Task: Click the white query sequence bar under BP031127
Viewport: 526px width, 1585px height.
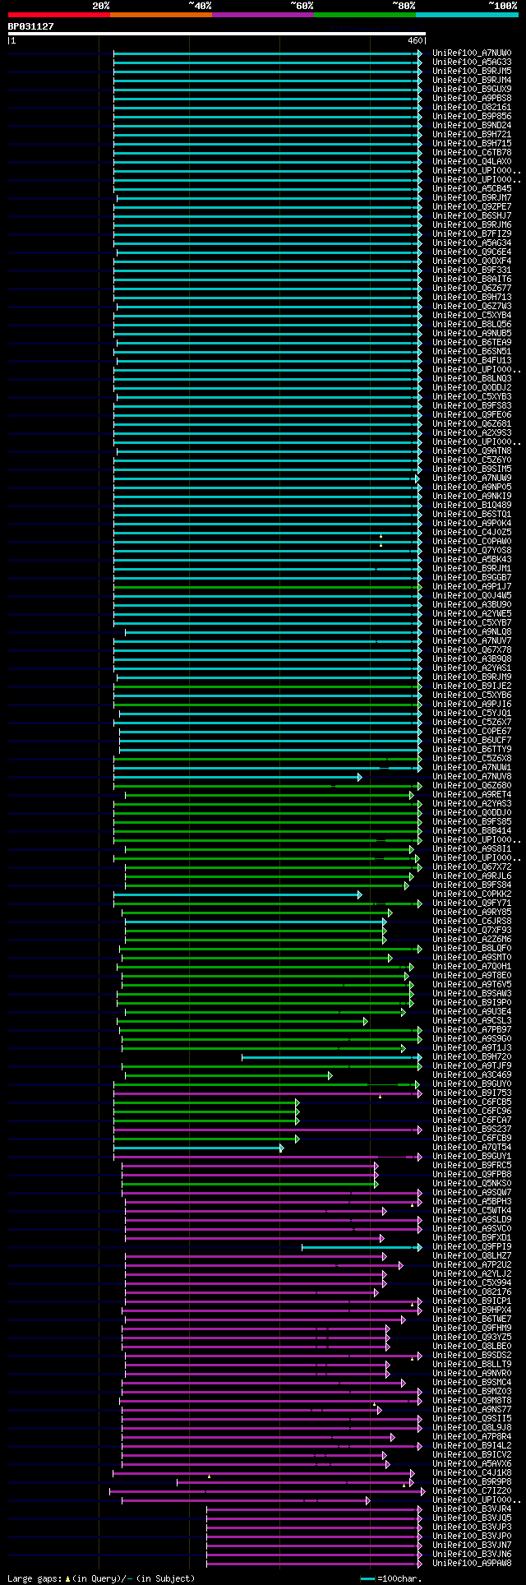Action: click(x=216, y=35)
